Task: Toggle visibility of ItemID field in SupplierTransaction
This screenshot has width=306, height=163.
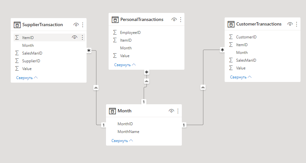Action: (x=75, y=37)
